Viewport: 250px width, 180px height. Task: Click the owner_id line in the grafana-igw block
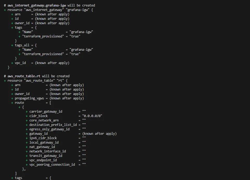(x=42, y=23)
